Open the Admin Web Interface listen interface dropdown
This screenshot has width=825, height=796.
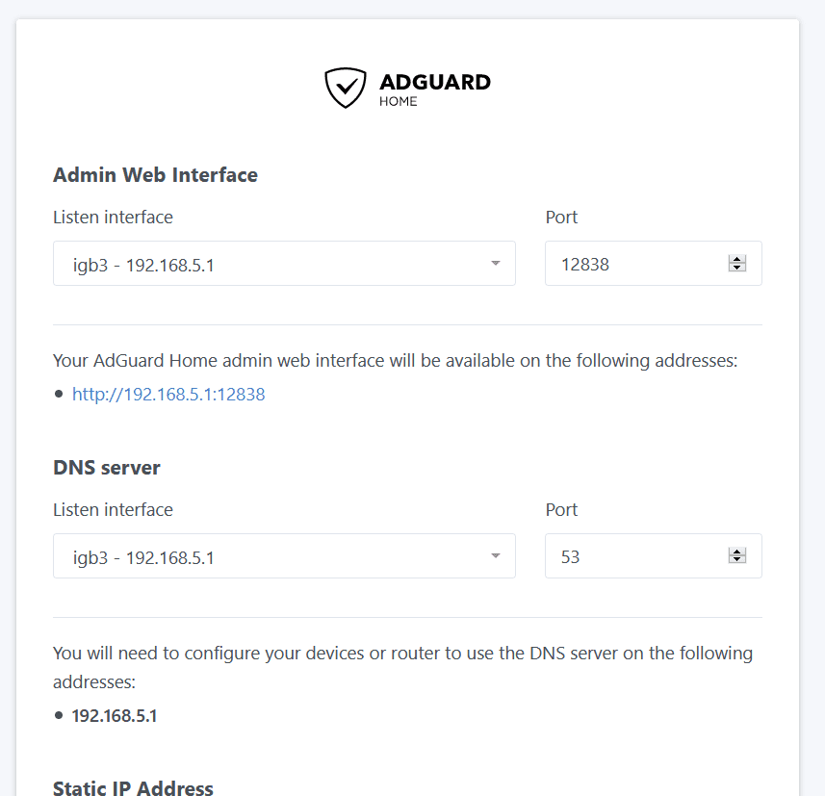[x=284, y=263]
